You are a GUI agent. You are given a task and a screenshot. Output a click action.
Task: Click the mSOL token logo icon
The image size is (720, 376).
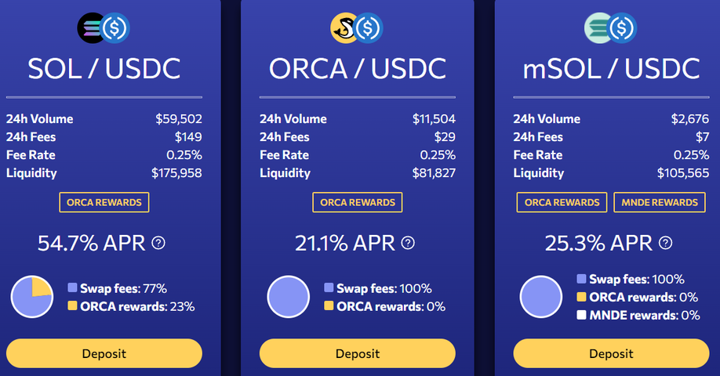598,28
